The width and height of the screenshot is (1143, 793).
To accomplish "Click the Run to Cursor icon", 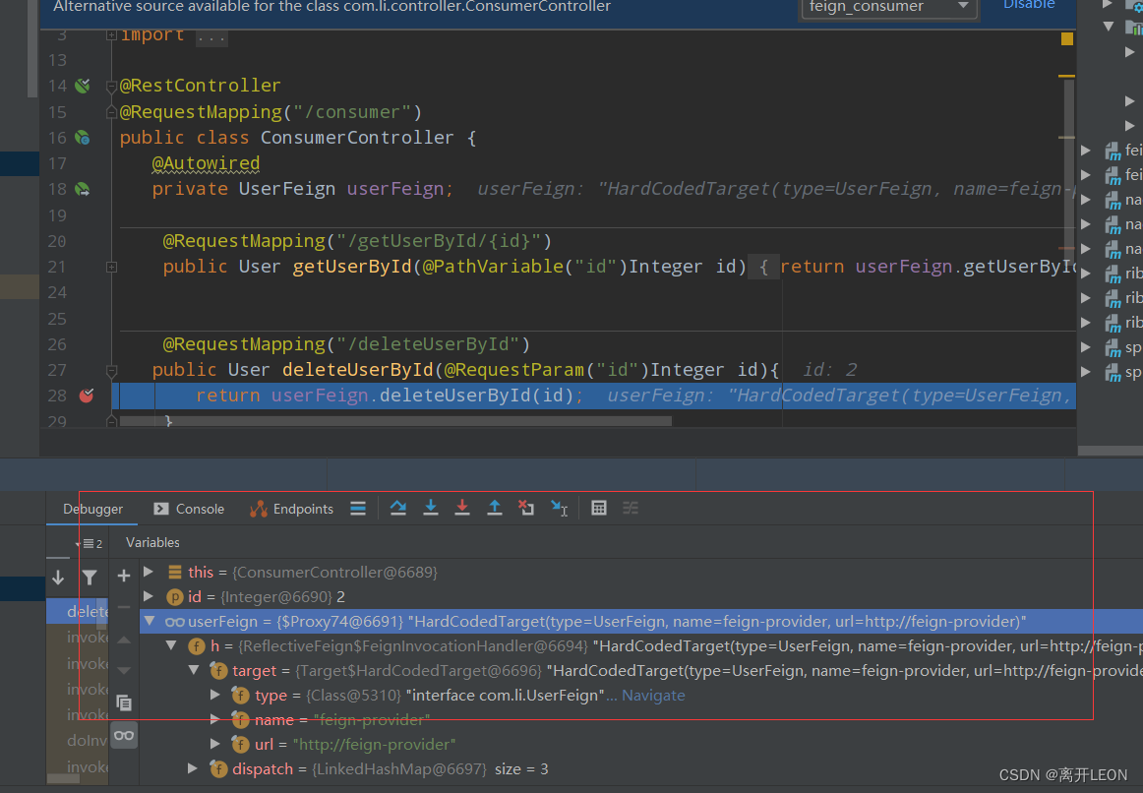I will 559,508.
